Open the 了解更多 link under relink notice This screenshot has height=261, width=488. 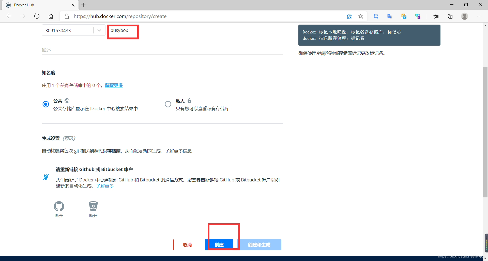pos(105,186)
